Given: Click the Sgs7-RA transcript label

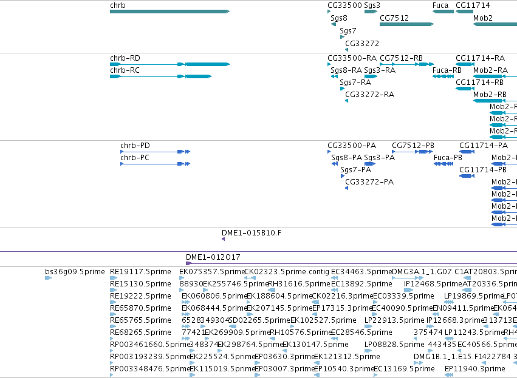Looking at the screenshot, I should pyautogui.click(x=355, y=83).
